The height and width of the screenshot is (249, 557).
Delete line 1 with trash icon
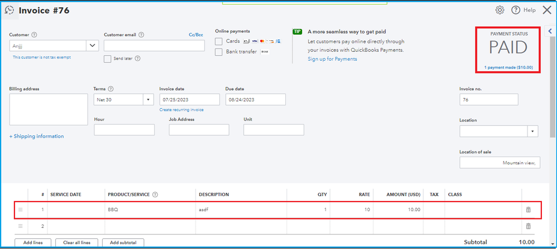click(x=528, y=209)
